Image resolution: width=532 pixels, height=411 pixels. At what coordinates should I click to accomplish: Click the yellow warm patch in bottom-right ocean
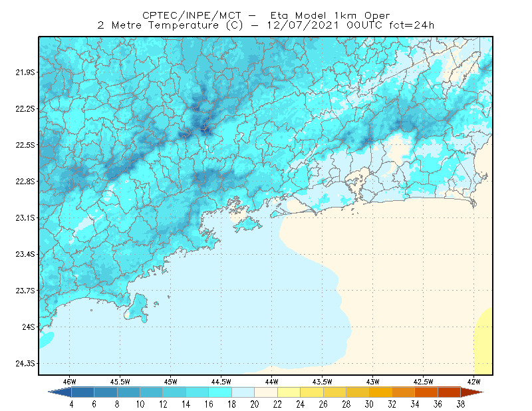click(x=485, y=341)
